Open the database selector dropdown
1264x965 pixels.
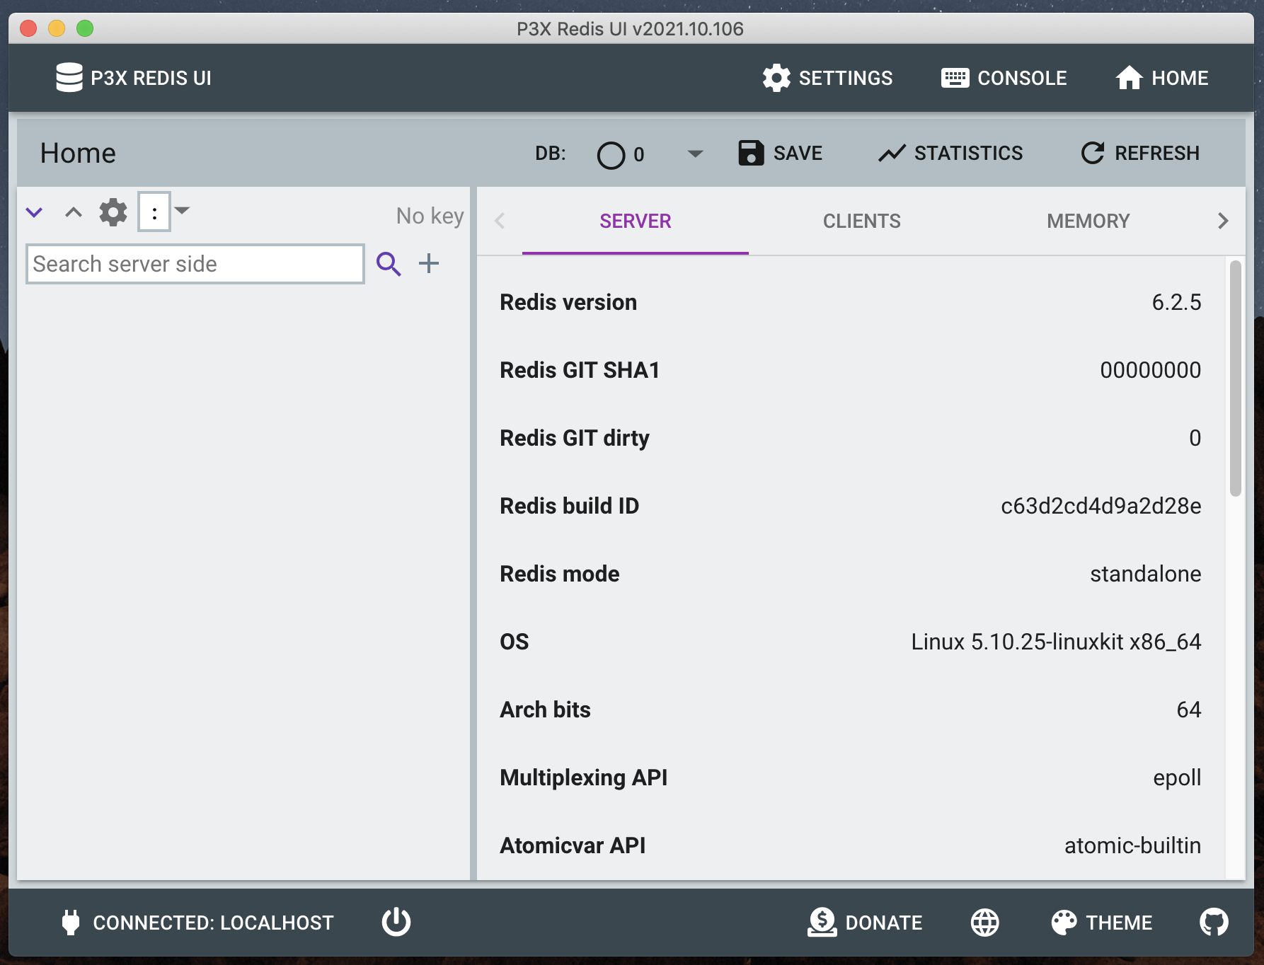tap(694, 154)
